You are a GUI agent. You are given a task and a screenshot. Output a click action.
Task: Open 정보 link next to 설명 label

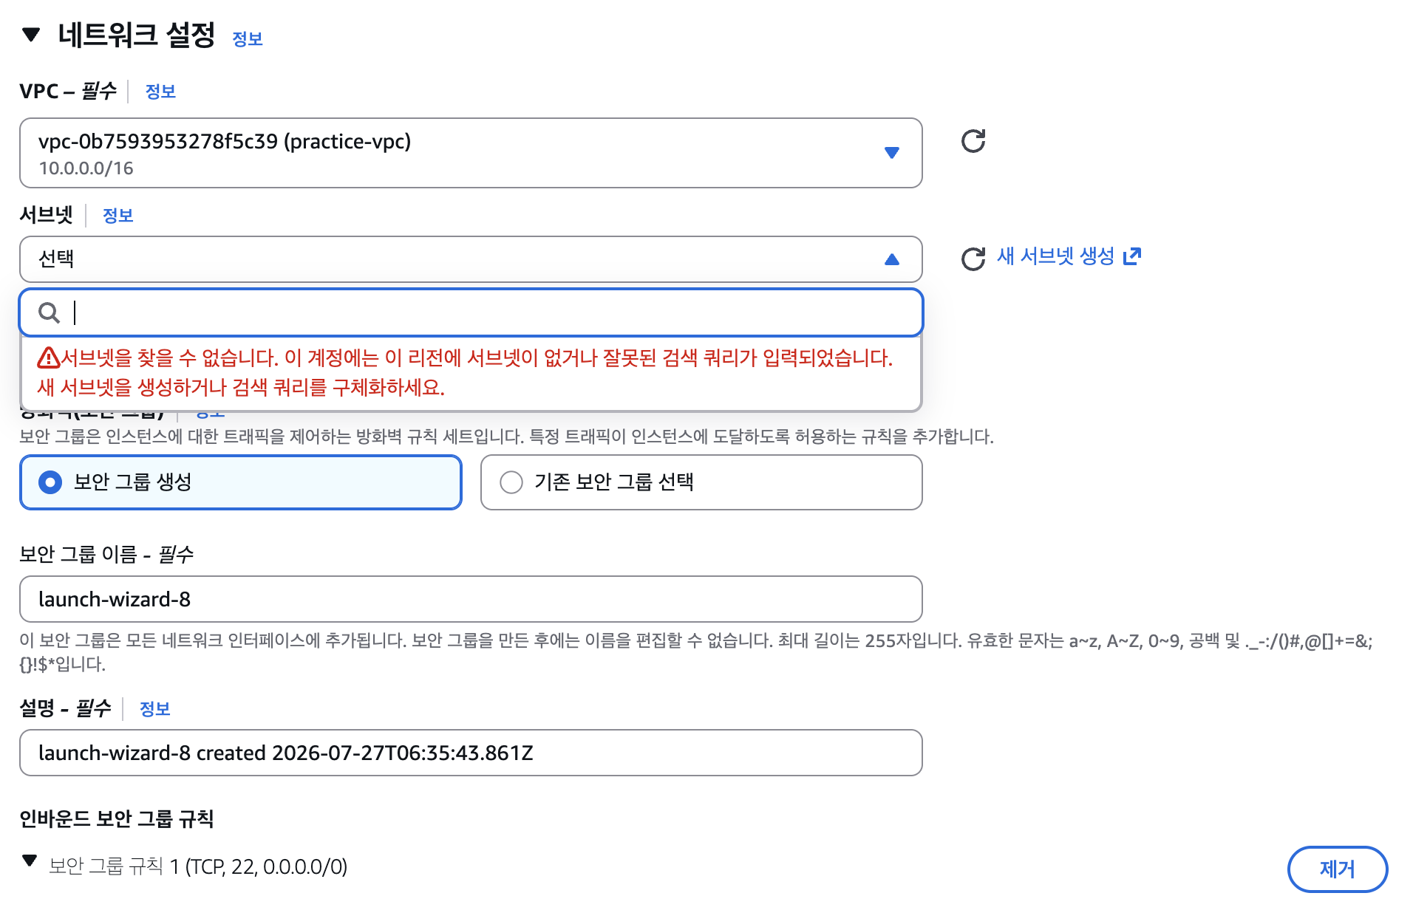click(x=155, y=709)
